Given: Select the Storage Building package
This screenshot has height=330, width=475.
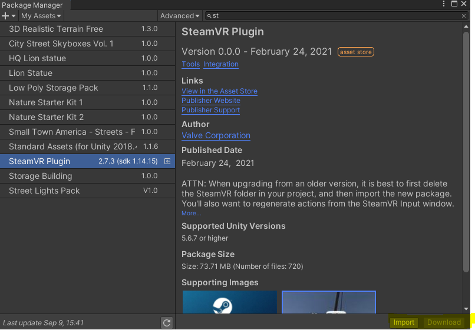Looking at the screenshot, I should (x=87, y=176).
